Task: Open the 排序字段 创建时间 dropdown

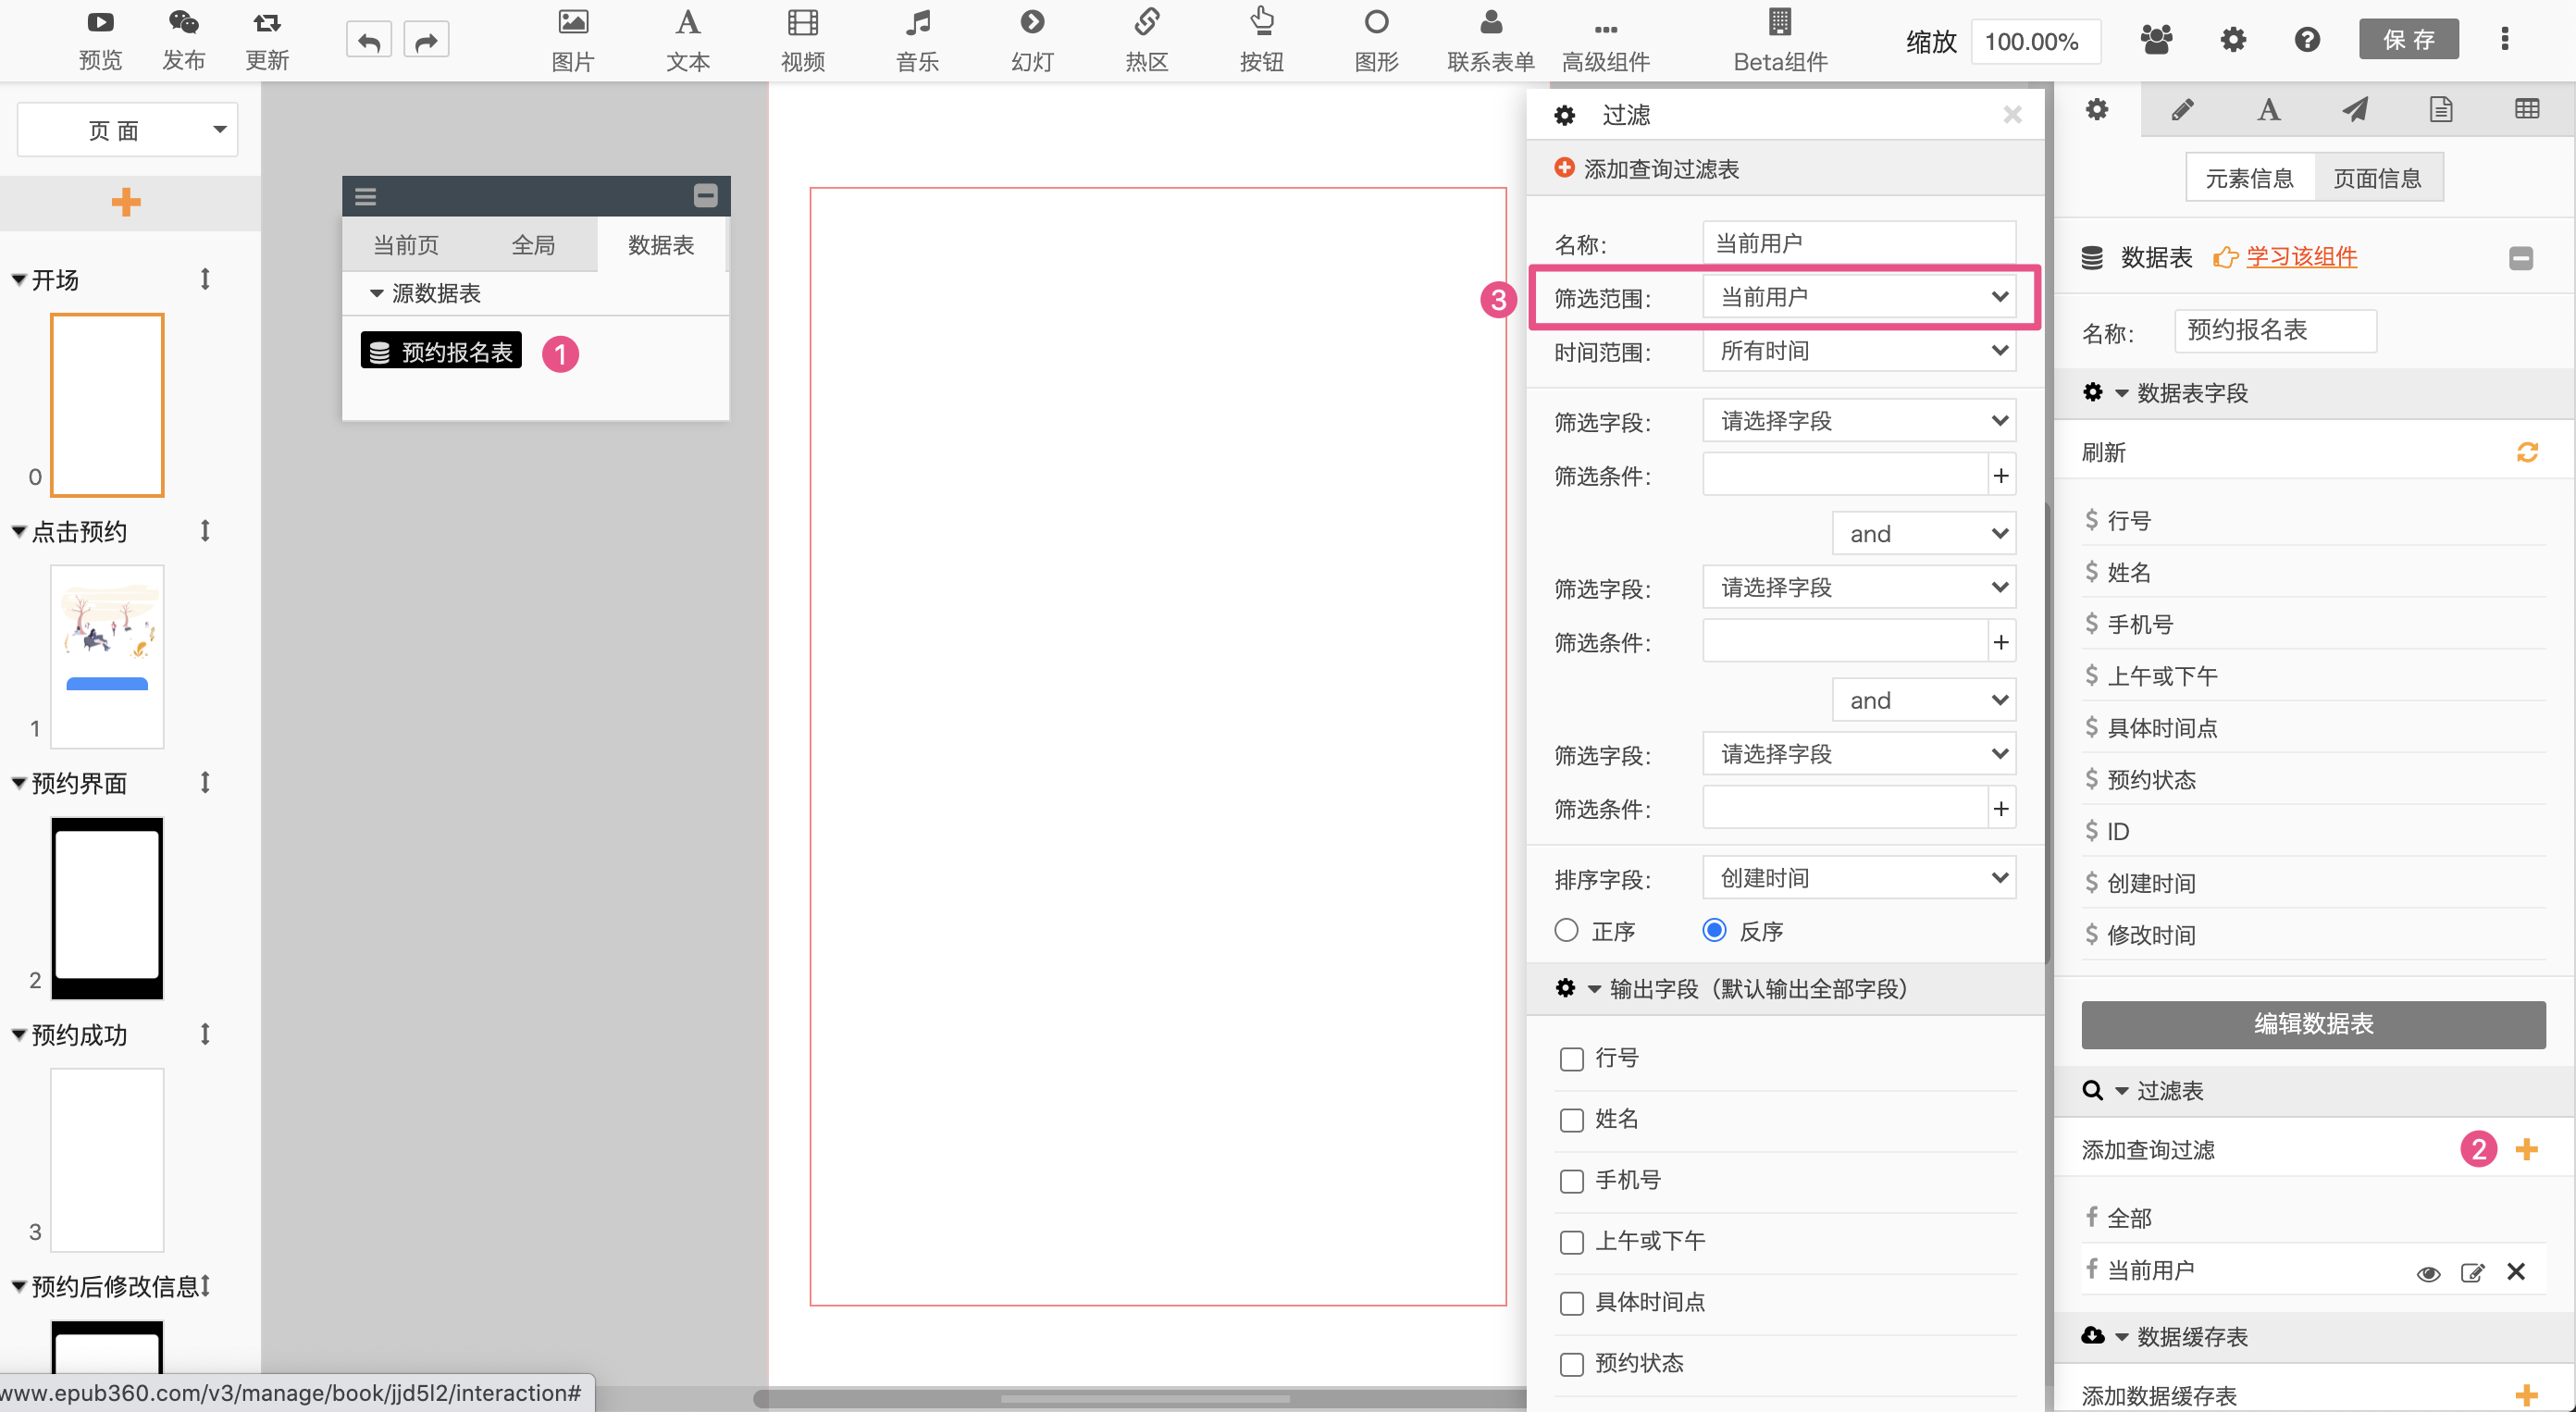Action: [1859, 877]
